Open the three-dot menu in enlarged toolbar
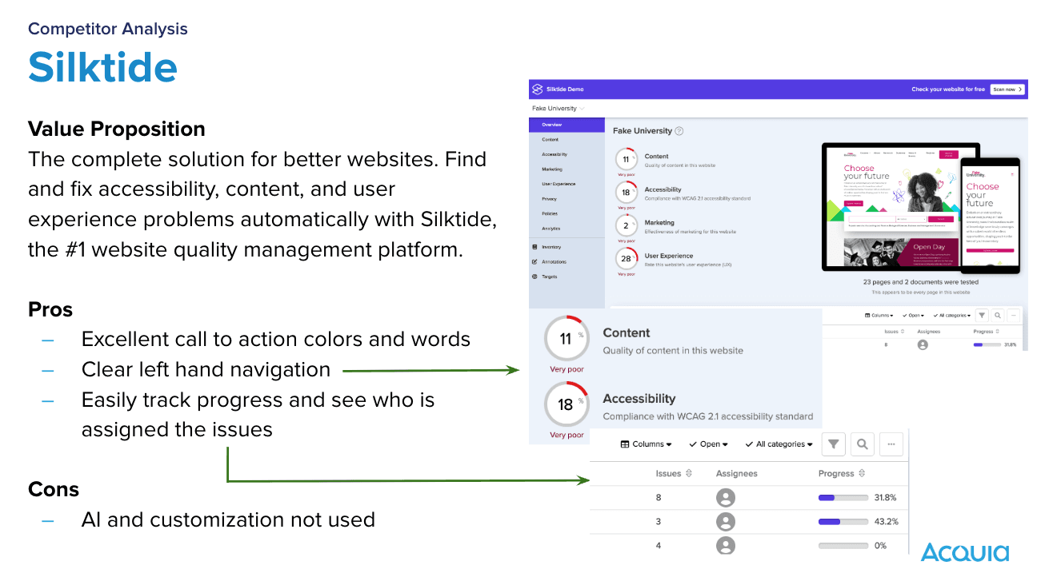Viewport: 1041px width, 577px height. click(x=891, y=444)
